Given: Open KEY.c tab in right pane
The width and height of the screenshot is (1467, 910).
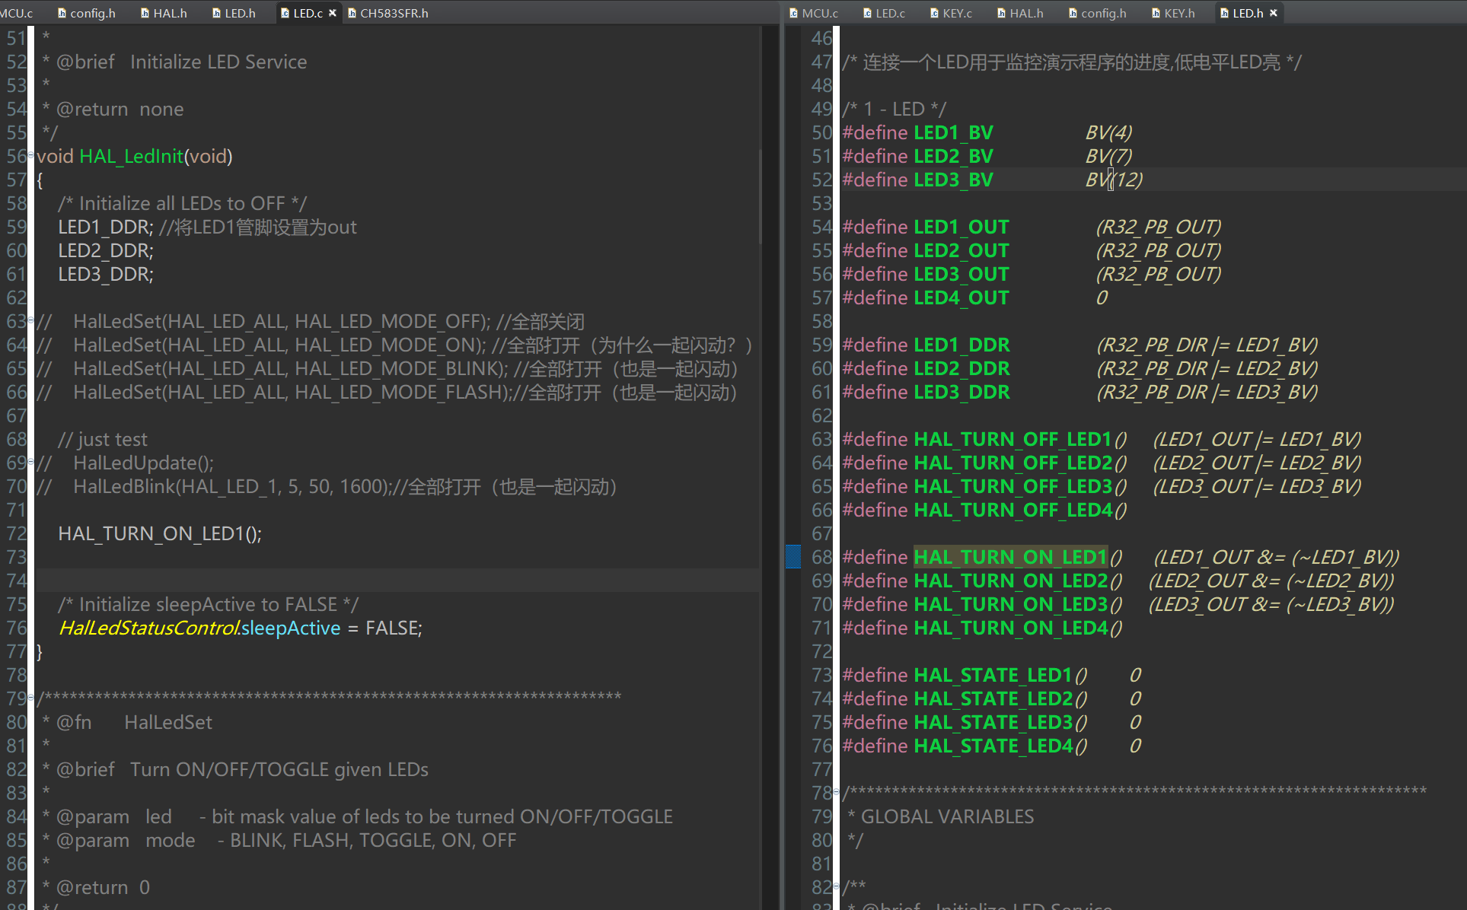Looking at the screenshot, I should (951, 13).
